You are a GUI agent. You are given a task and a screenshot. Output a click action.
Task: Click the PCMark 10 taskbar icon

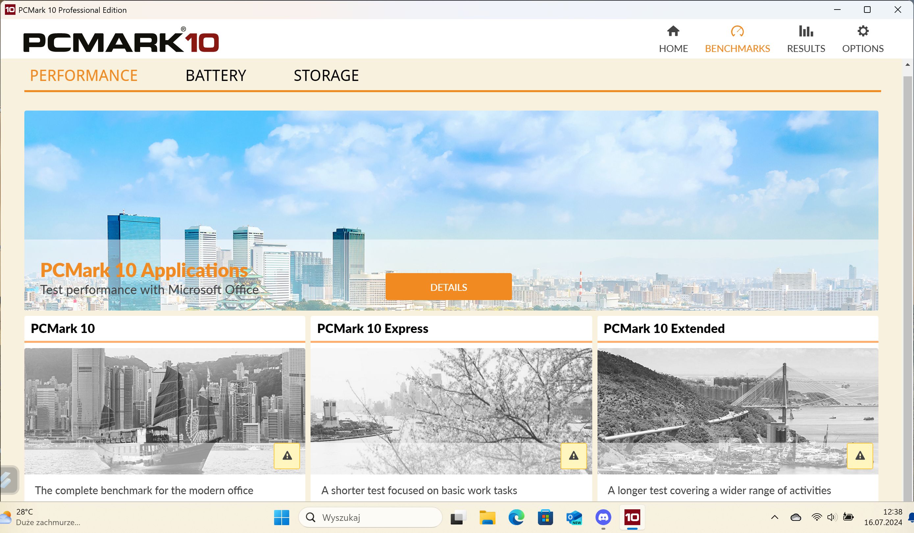pyautogui.click(x=632, y=518)
